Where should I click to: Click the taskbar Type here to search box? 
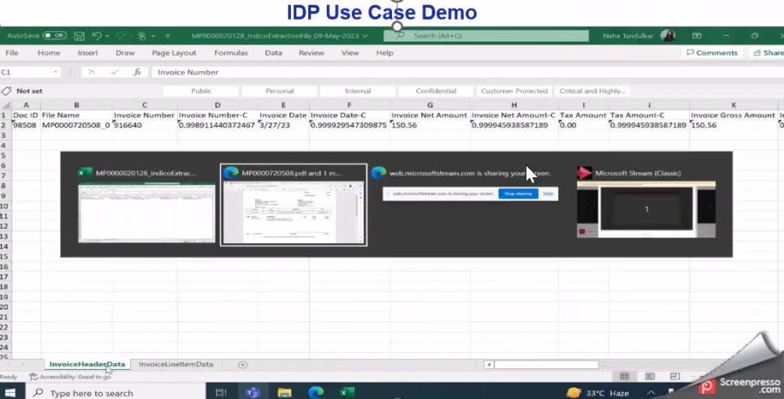[115, 393]
